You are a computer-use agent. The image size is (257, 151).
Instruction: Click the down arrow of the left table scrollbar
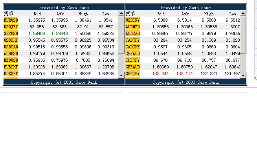tap(121, 75)
